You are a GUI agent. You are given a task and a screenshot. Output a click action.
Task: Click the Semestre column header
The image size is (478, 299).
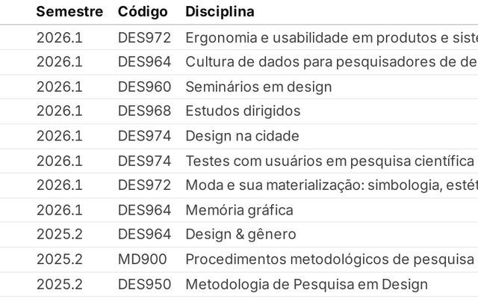(69, 12)
